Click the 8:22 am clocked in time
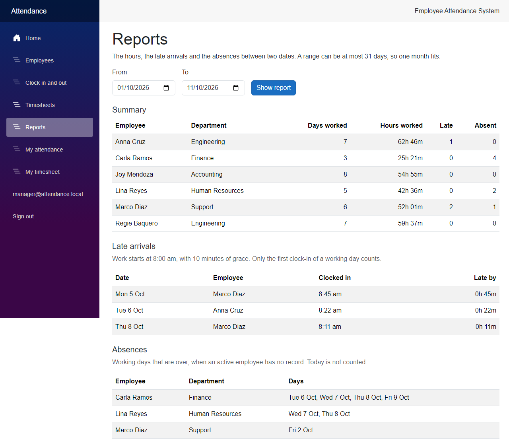The image size is (509, 445). click(x=330, y=310)
